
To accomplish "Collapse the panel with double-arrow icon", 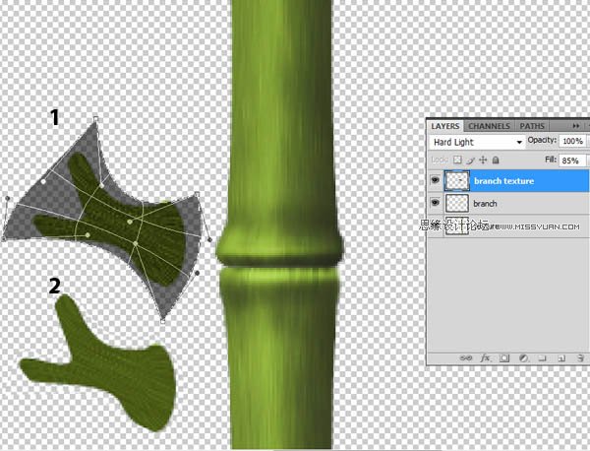I will 575,126.
